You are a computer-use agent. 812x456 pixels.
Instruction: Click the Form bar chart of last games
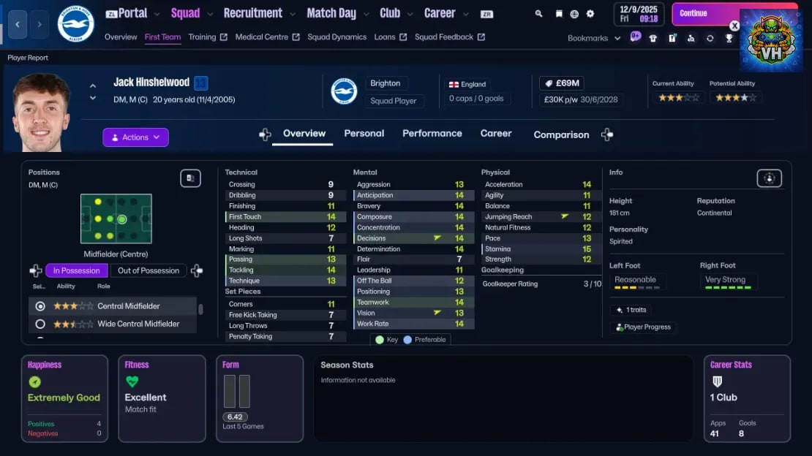coord(237,391)
